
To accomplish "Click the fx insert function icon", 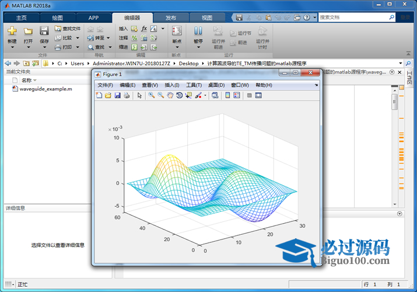I will pyautogui.click(x=144, y=29).
